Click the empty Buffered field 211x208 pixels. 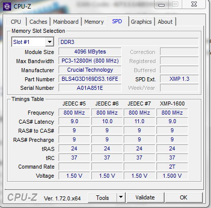pyautogui.click(x=179, y=70)
